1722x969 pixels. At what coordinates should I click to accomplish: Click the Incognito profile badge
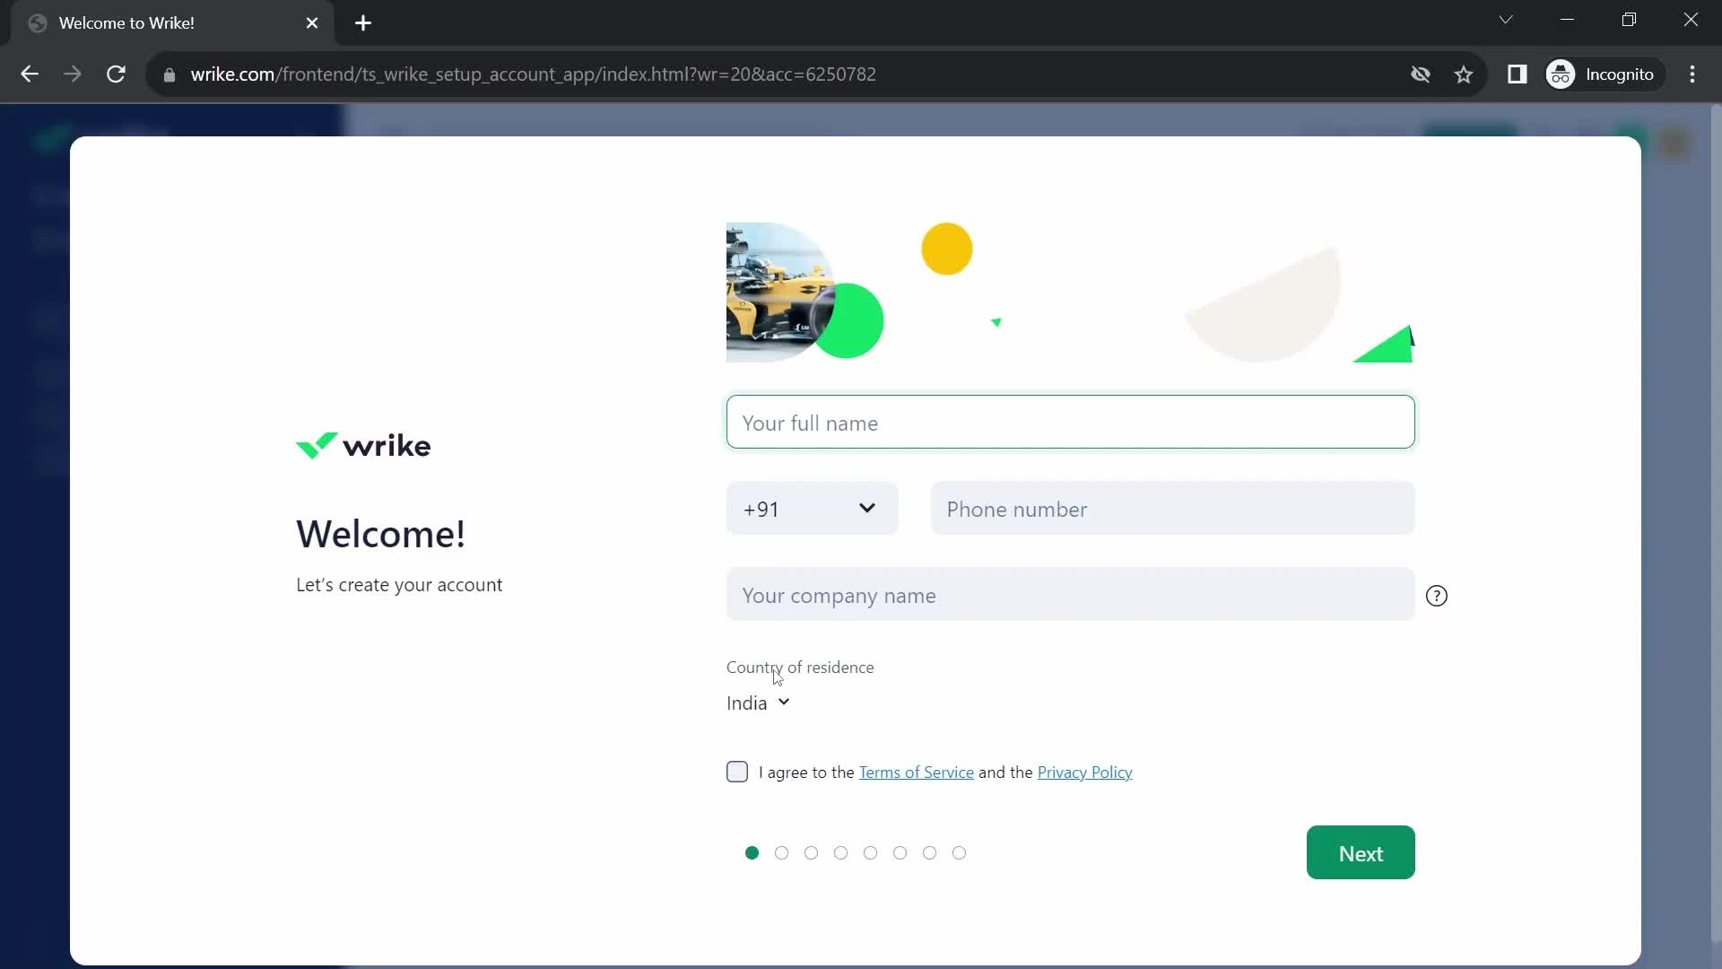1605,74
